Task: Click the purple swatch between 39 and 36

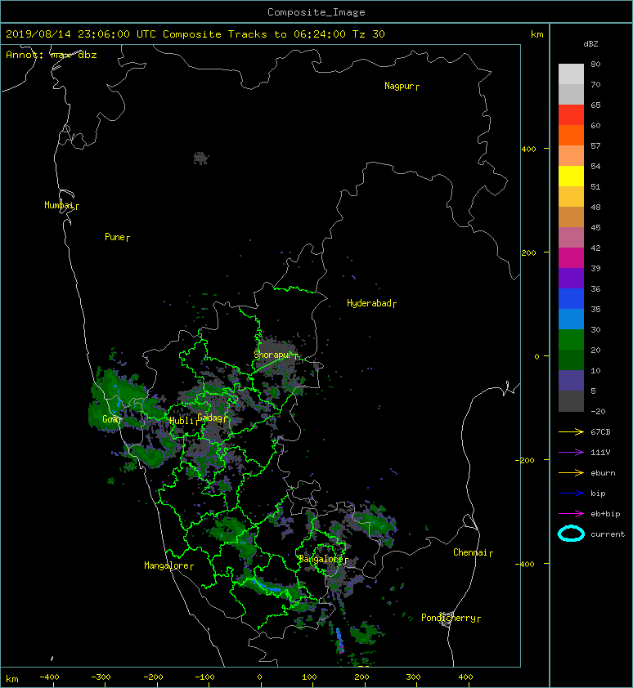Action: pyautogui.click(x=571, y=278)
